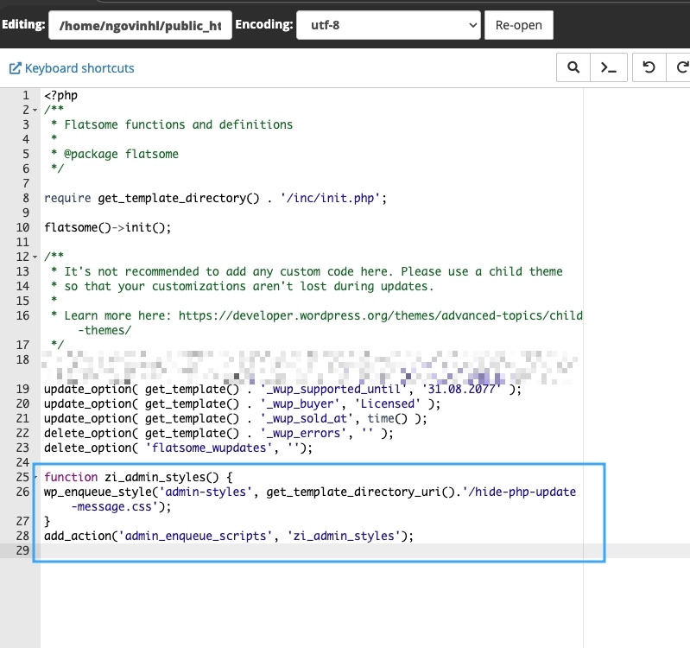Redo edit with the clockwise arrow
Image resolution: width=690 pixels, height=648 pixels.
click(x=681, y=67)
